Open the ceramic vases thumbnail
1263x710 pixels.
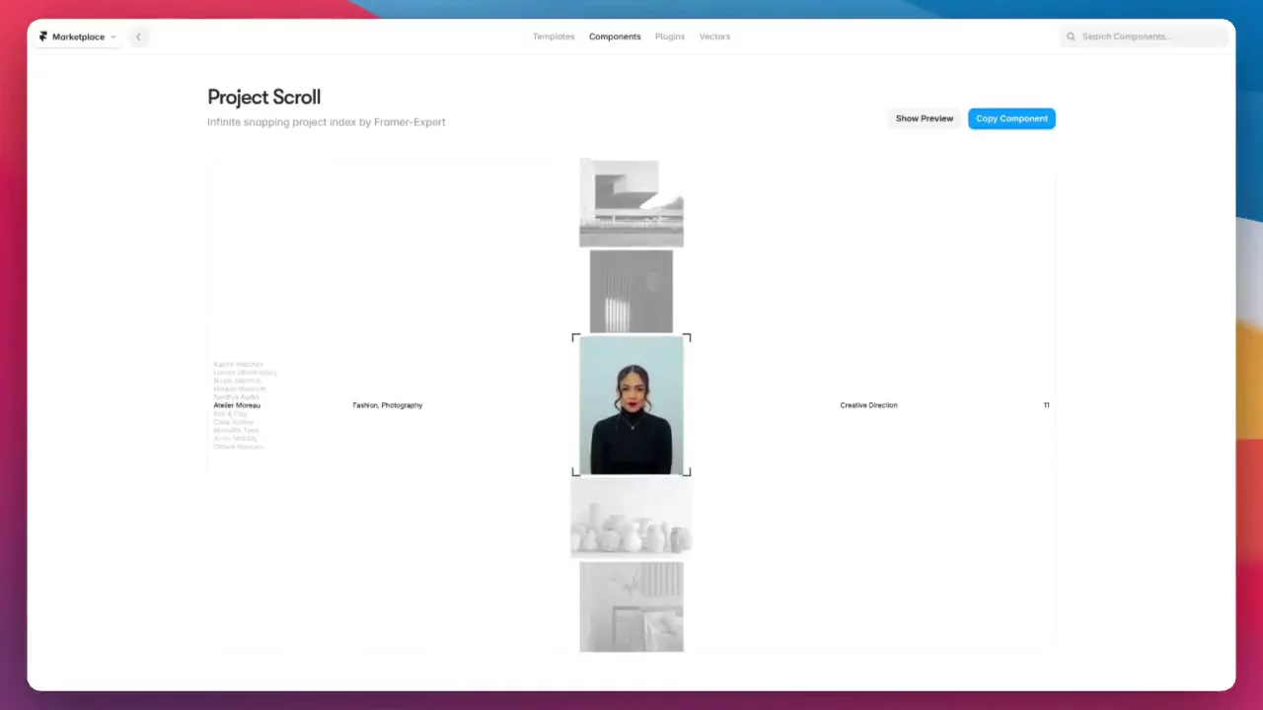pos(631,518)
